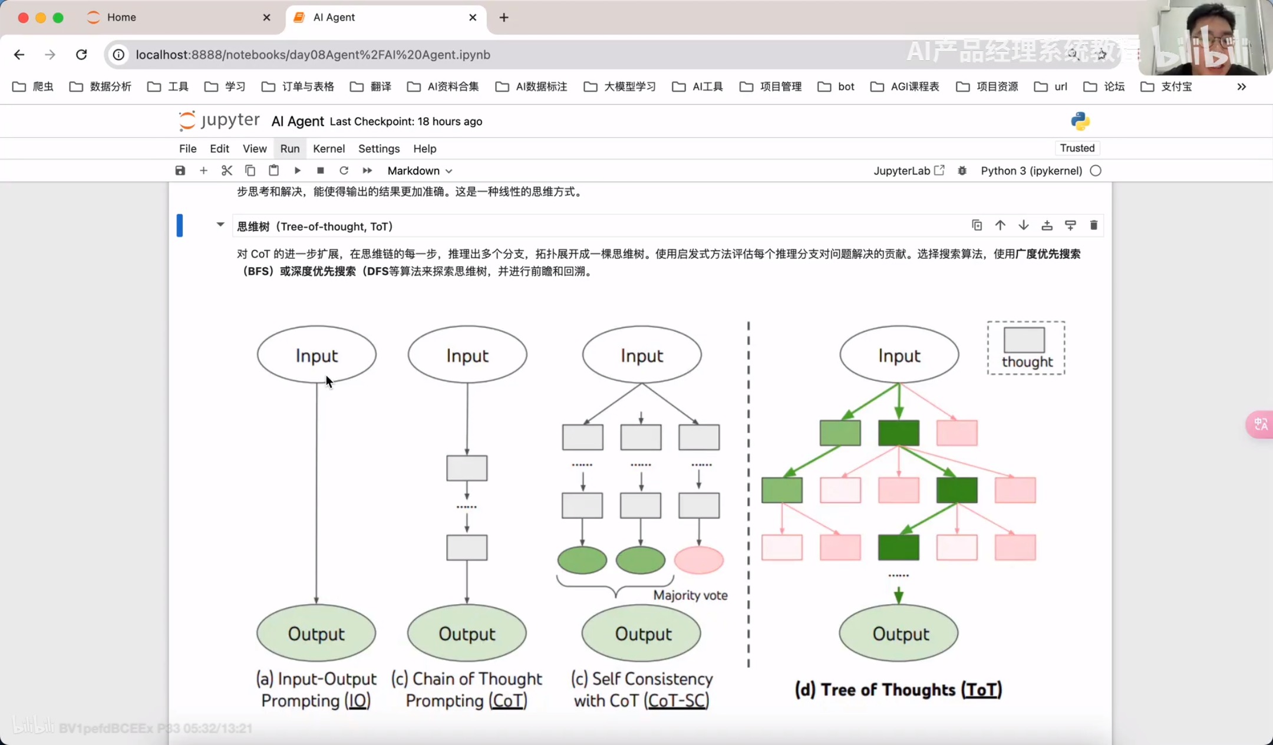Viewport: 1273px width, 745px height.
Task: Click the Python 3 (ipykernel) kernel name
Action: point(1031,171)
